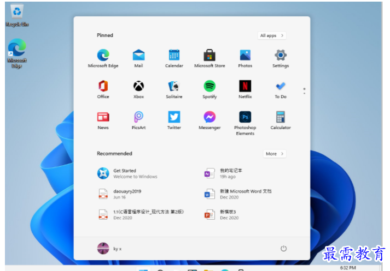Open Microsoft Store
This screenshot has height=271, width=390.
pos(209,58)
